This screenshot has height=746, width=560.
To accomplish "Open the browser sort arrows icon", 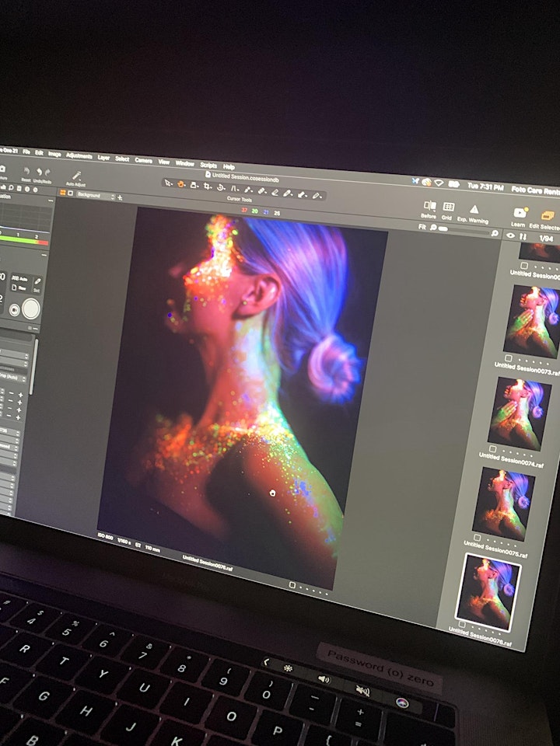I will coord(523,236).
